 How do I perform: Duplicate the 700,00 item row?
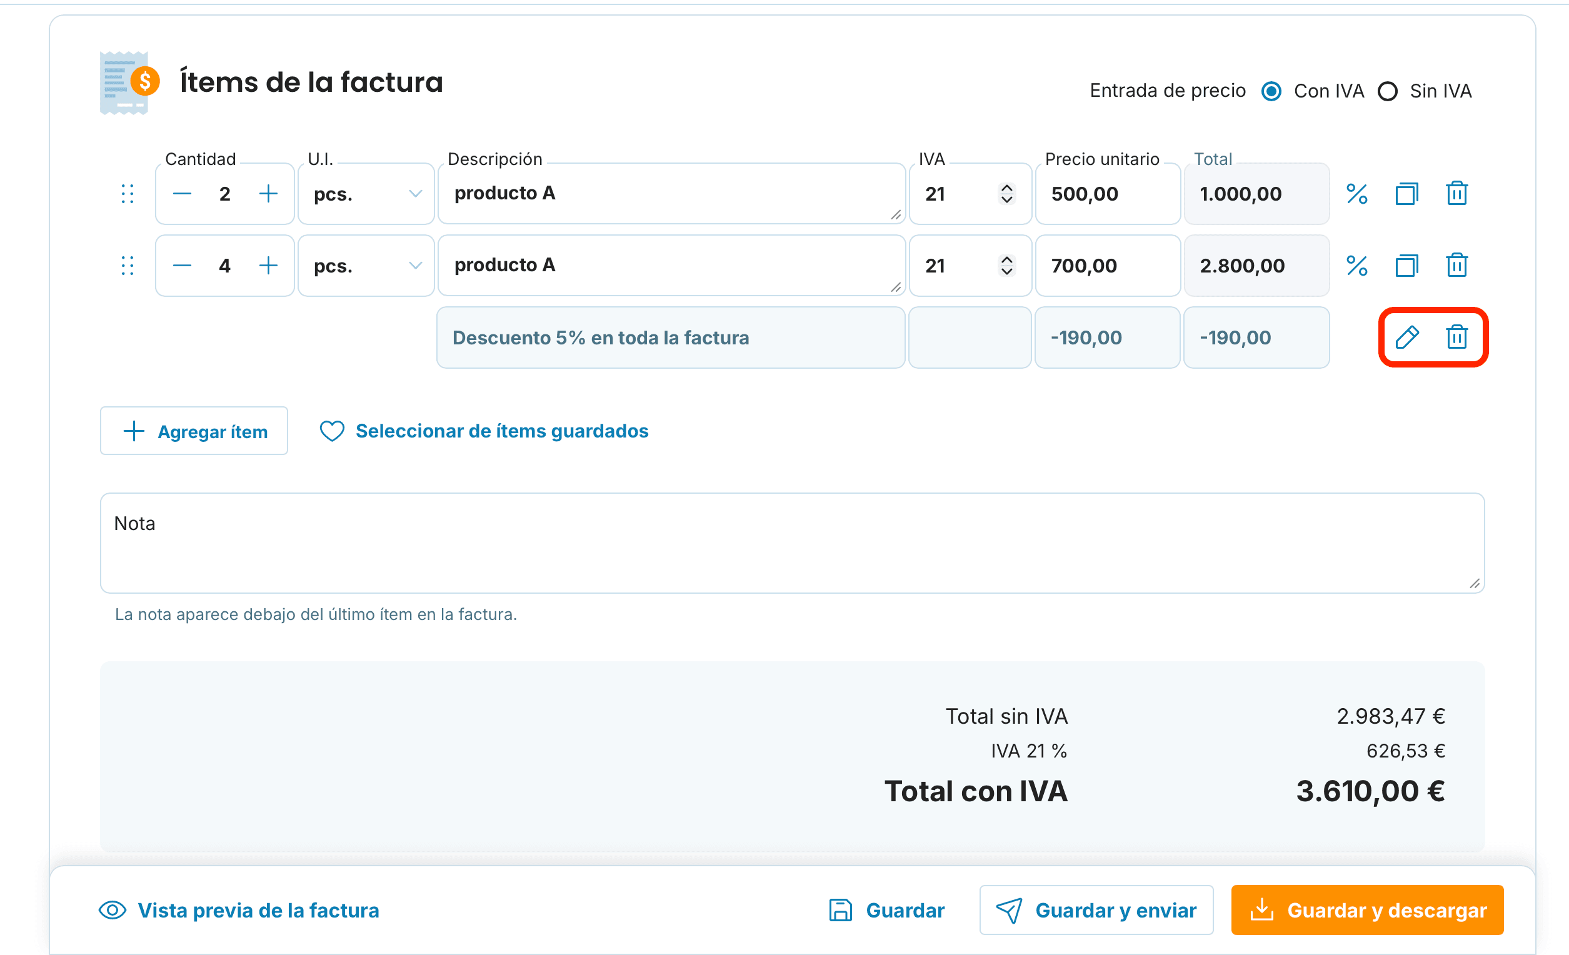1406,266
